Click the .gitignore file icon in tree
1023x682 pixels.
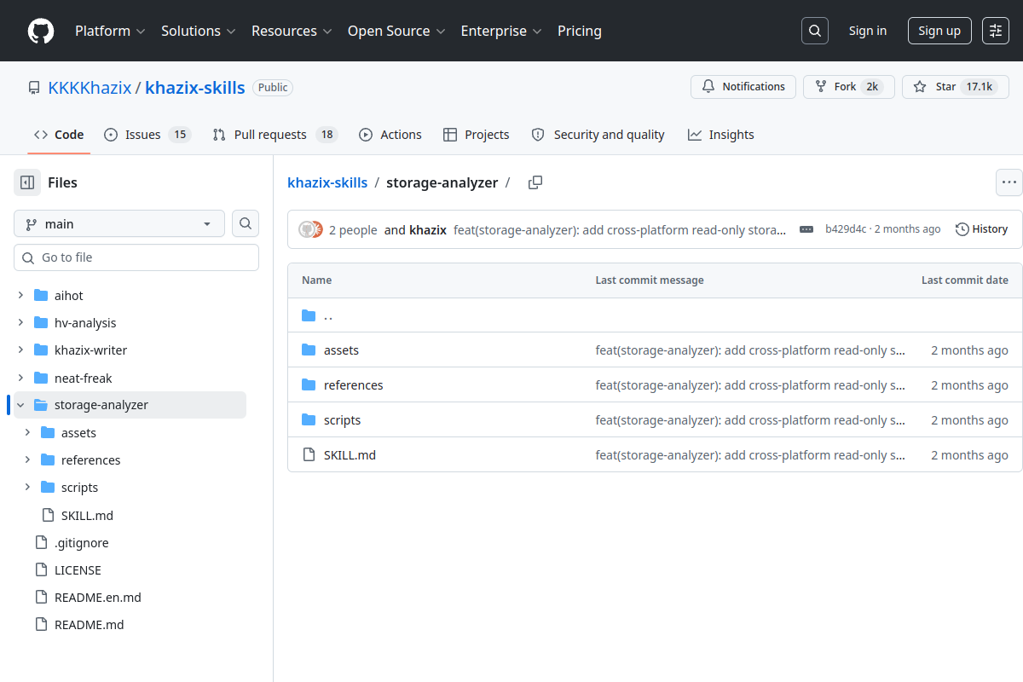point(40,543)
